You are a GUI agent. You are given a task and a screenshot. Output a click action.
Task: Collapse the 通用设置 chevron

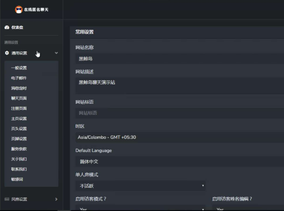56,53
